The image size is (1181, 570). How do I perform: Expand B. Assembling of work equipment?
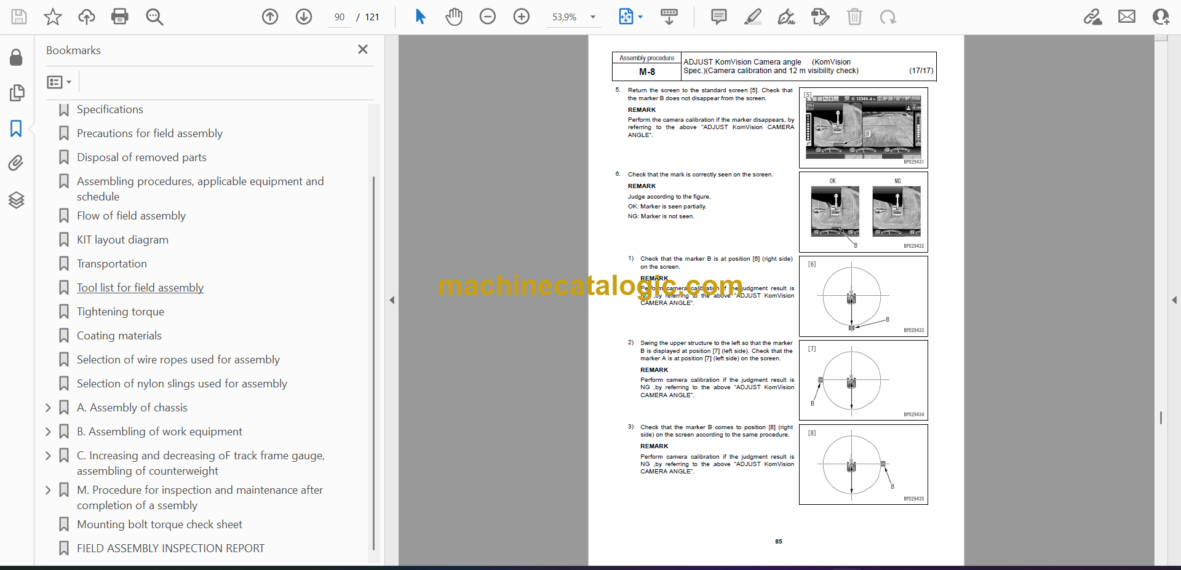[x=49, y=432]
